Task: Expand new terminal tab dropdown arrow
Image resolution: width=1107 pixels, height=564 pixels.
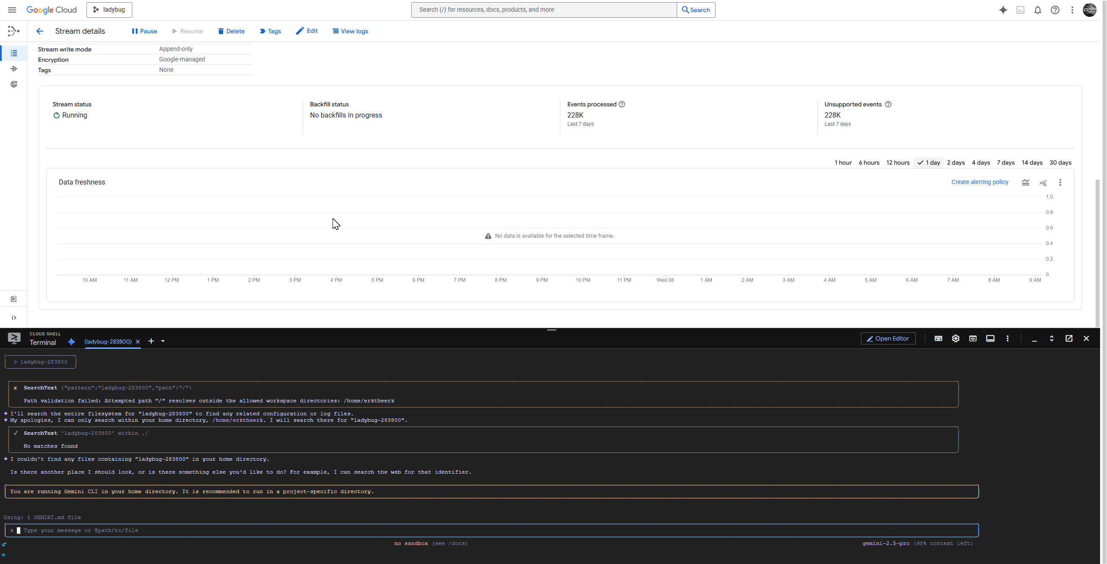Action: pyautogui.click(x=163, y=341)
